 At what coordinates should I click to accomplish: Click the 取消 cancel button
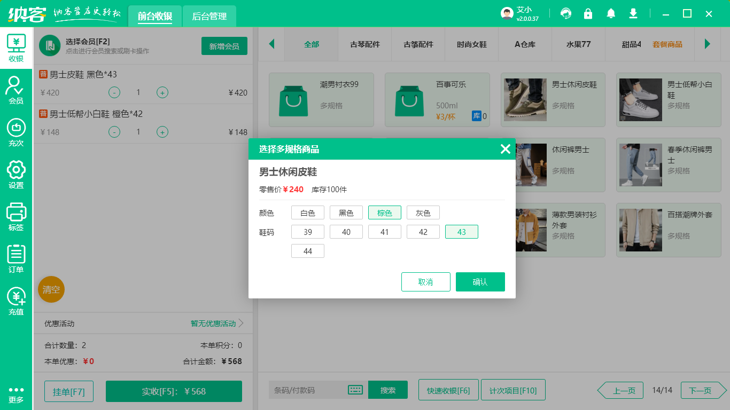(x=426, y=282)
